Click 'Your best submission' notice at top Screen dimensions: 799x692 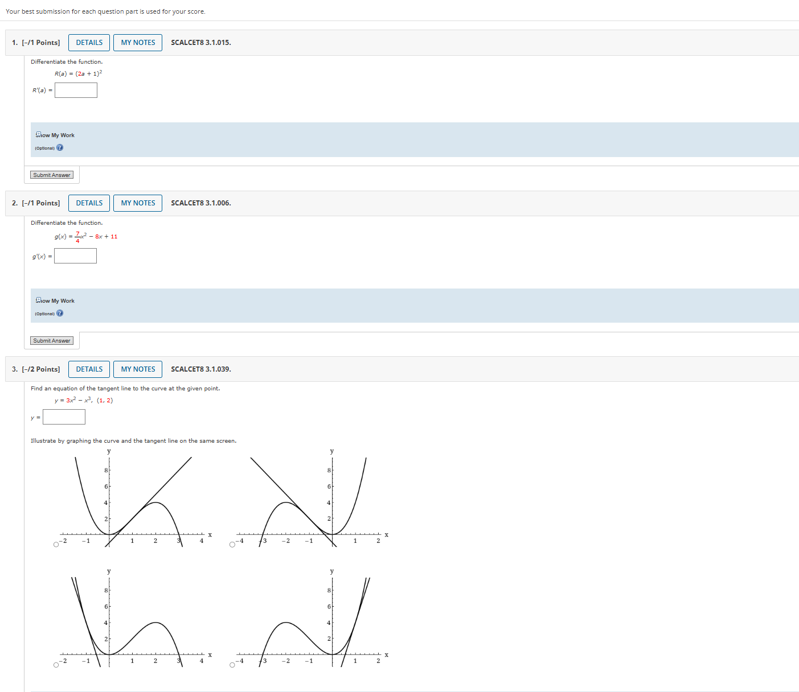tap(106, 11)
